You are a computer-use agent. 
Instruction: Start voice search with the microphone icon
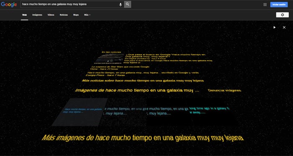121,5
